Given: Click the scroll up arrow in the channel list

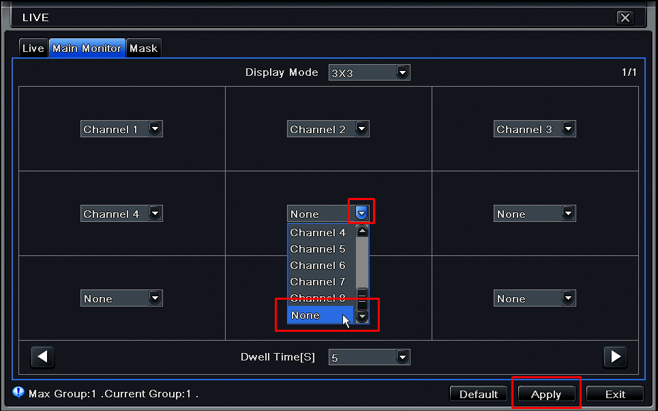Looking at the screenshot, I should point(362,231).
